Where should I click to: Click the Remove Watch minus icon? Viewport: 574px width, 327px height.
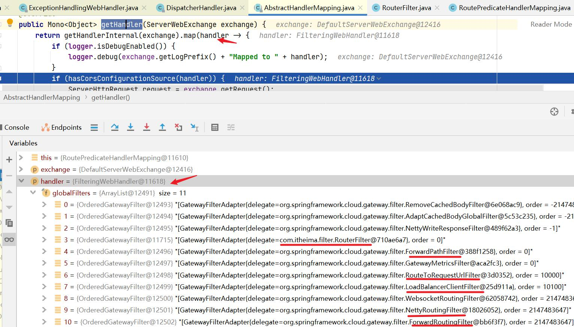(x=9, y=175)
